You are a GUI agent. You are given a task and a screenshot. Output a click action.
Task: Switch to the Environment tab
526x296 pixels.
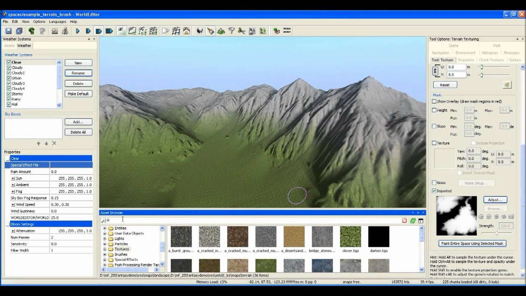pyautogui.click(x=465, y=53)
